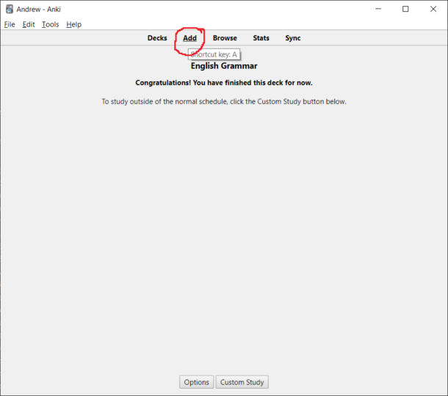
Task: Click the English Grammar deck heading
Action: pos(224,66)
